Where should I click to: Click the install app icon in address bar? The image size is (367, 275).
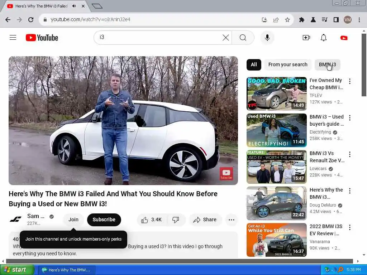point(264,20)
